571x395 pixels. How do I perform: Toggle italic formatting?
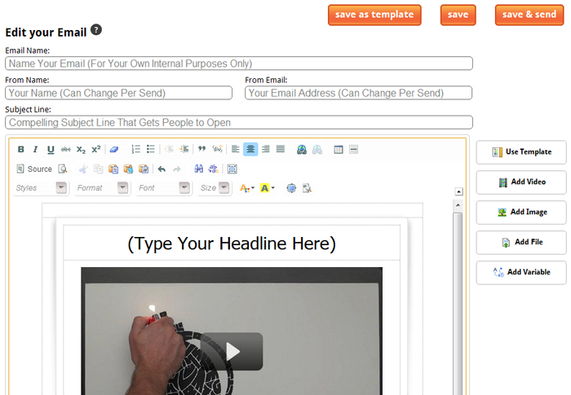tap(35, 150)
